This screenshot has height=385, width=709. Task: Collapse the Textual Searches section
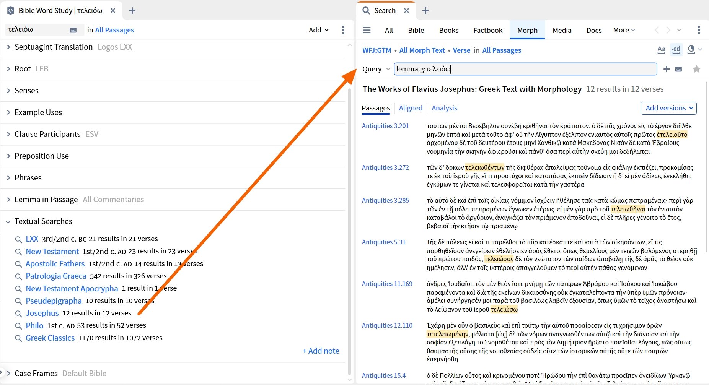tap(8, 222)
